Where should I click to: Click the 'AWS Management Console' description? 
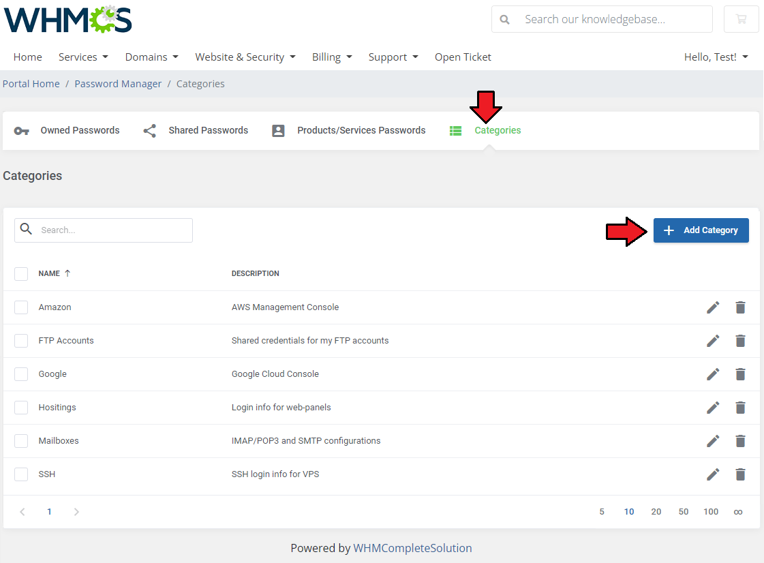tap(285, 307)
